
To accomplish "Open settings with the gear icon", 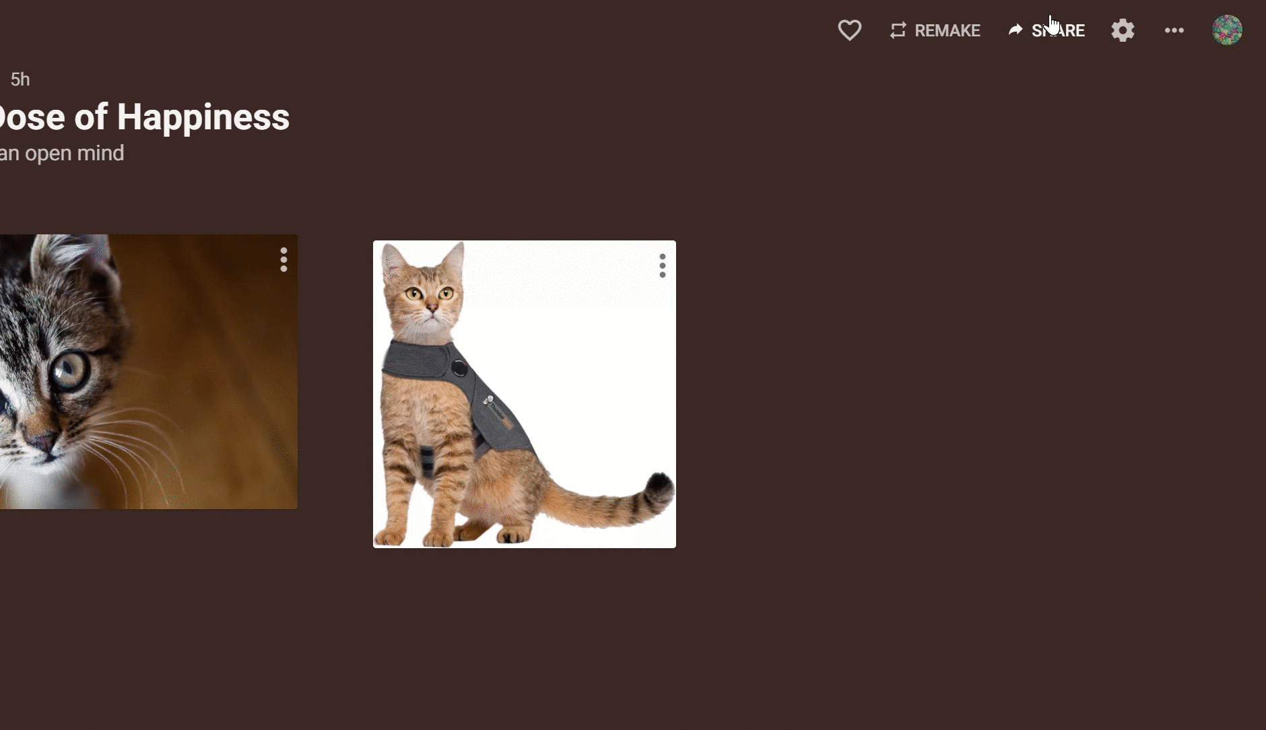I will (1123, 30).
